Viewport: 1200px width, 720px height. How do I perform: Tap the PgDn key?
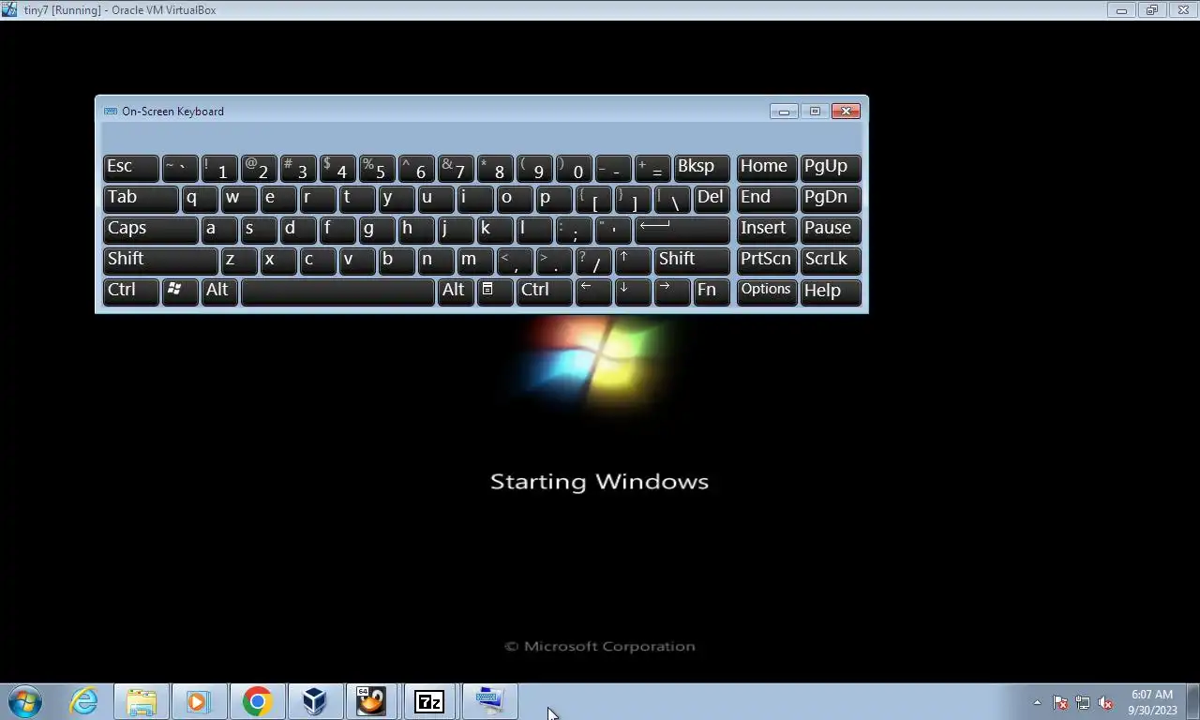tap(831, 198)
